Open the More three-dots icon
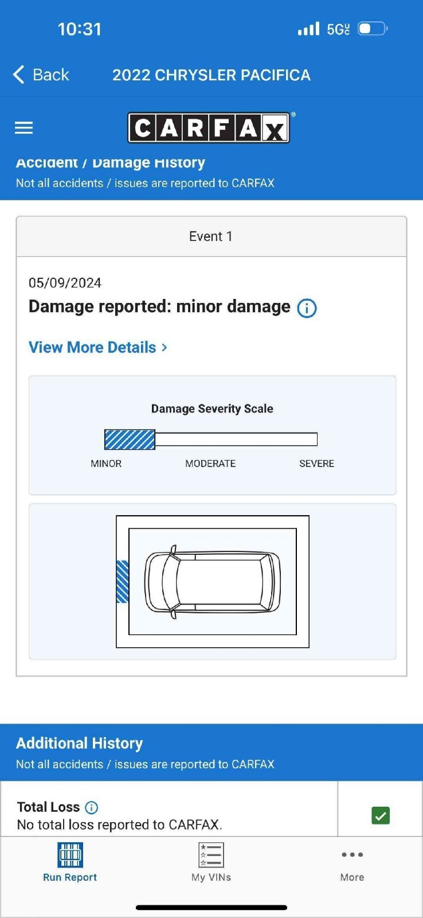 click(x=352, y=855)
